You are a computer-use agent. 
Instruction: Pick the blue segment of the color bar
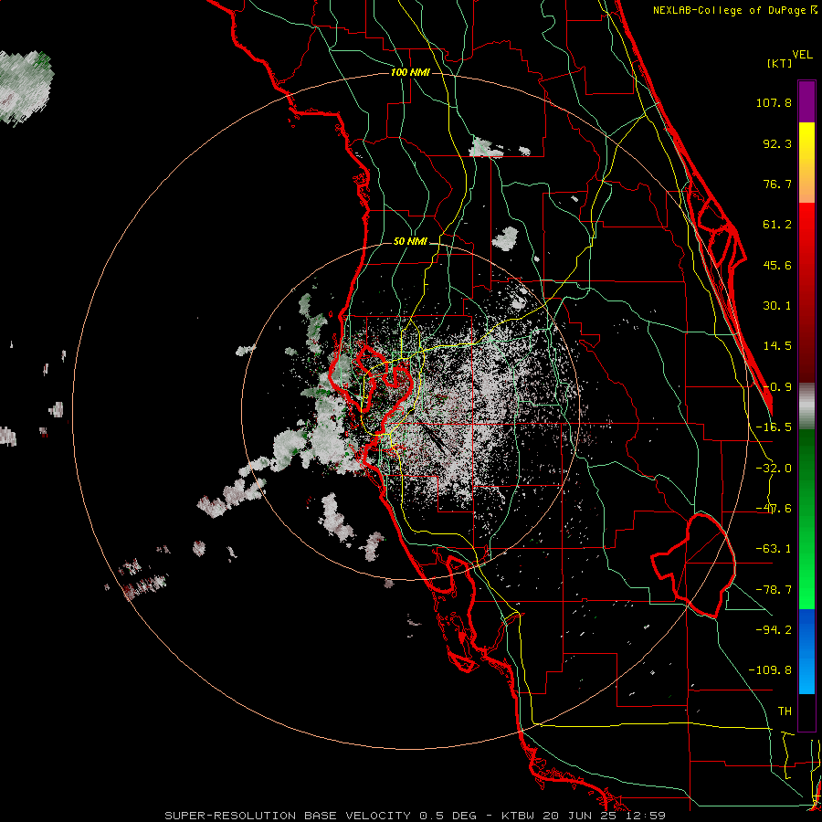[806, 651]
